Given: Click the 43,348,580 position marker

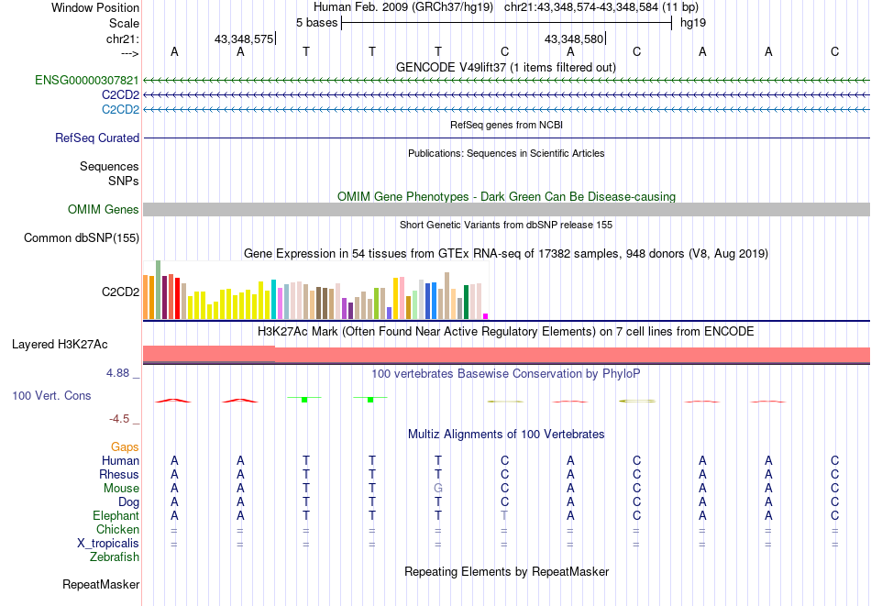Looking at the screenshot, I should (575, 39).
